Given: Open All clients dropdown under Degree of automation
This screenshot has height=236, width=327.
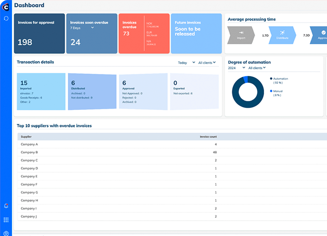Looking at the screenshot, I should click(257, 68).
